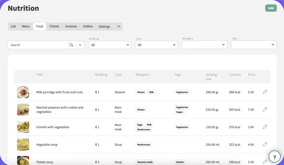This screenshot has width=284, height=165.
Task: Click the '335 kcal' calories value
Action: (234, 110)
